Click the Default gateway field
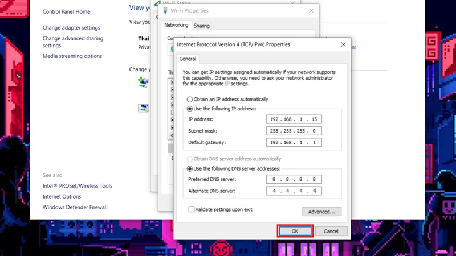The width and height of the screenshot is (456, 256). [294, 142]
